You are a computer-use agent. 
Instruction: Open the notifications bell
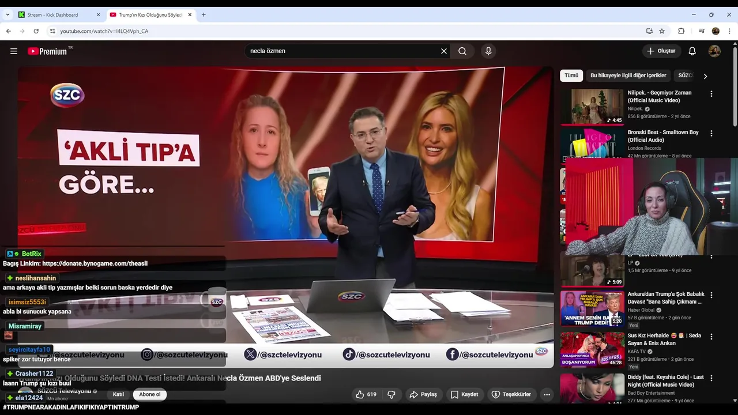[x=692, y=51]
